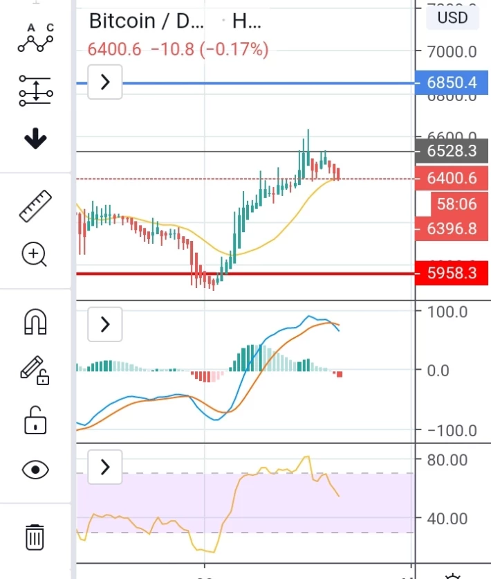Toggle lock all drawing tools
The width and height of the screenshot is (491, 579).
pyautogui.click(x=35, y=420)
